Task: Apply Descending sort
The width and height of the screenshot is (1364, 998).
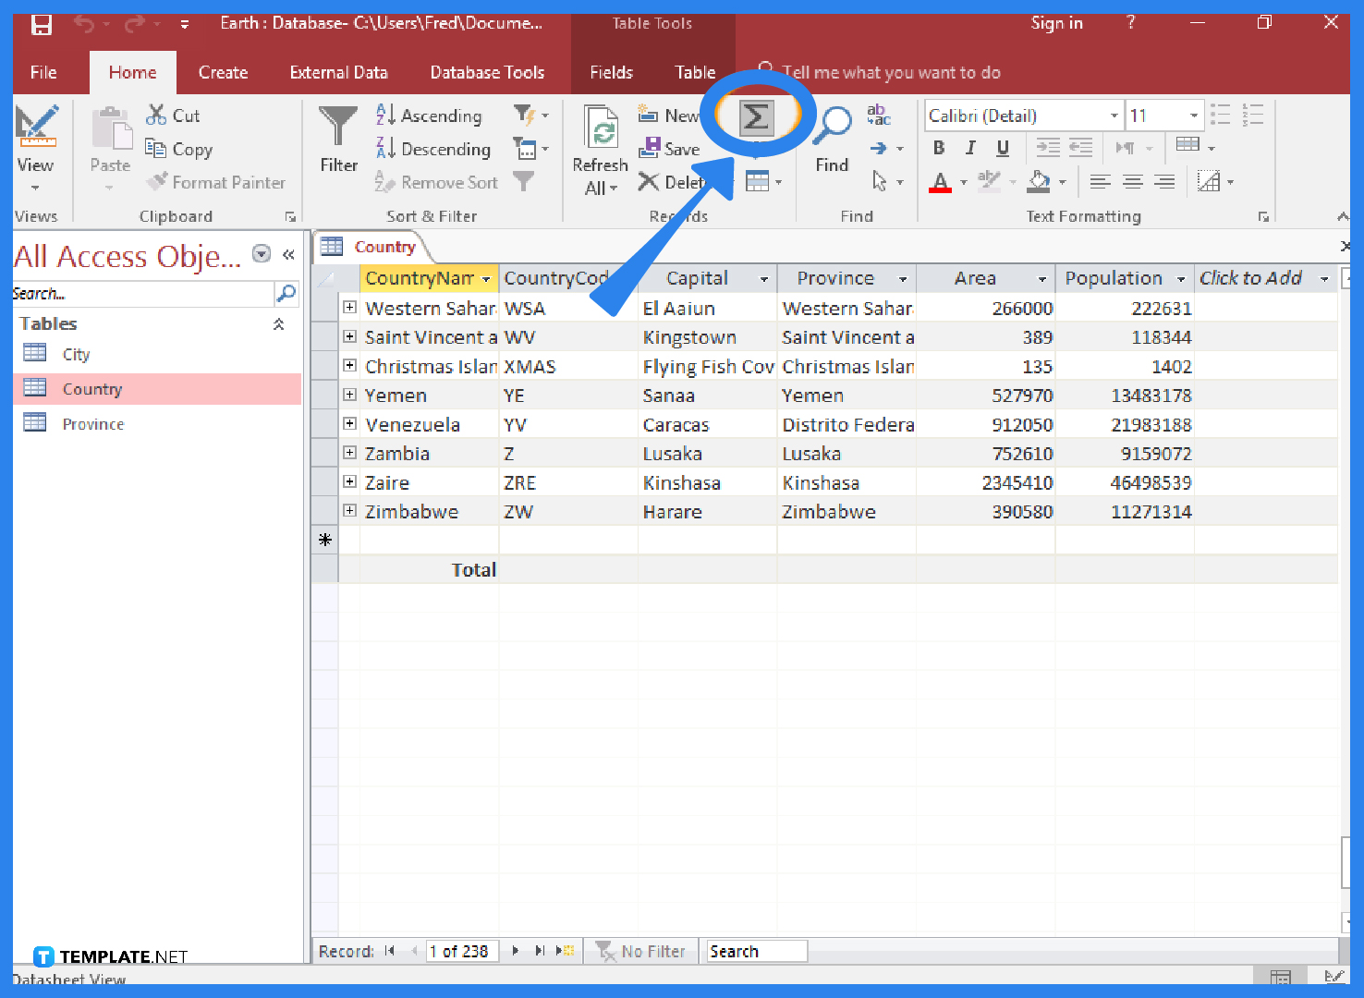Action: point(434,148)
